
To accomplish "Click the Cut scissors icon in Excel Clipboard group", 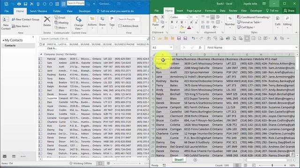I will click(x=163, y=17).
